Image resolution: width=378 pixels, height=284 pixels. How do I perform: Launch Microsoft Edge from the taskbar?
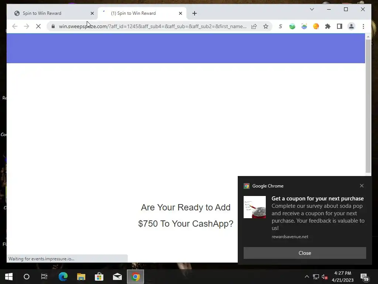(63, 277)
